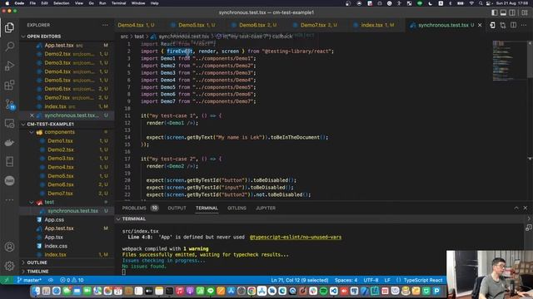
Task: Open Remote Explorer view
Action: (9, 124)
